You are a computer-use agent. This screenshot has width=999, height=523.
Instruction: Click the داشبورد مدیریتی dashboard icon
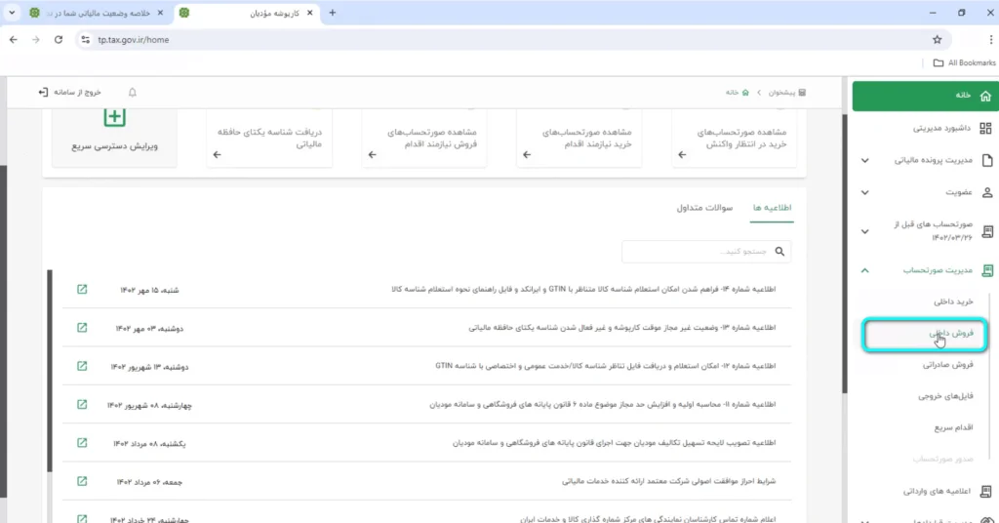tap(985, 128)
